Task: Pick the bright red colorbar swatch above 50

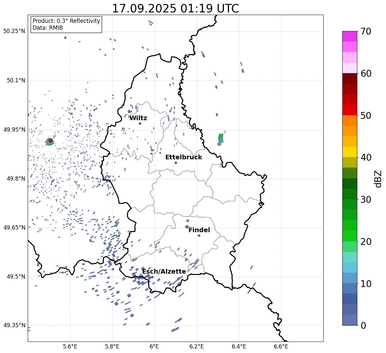Action: [350, 110]
